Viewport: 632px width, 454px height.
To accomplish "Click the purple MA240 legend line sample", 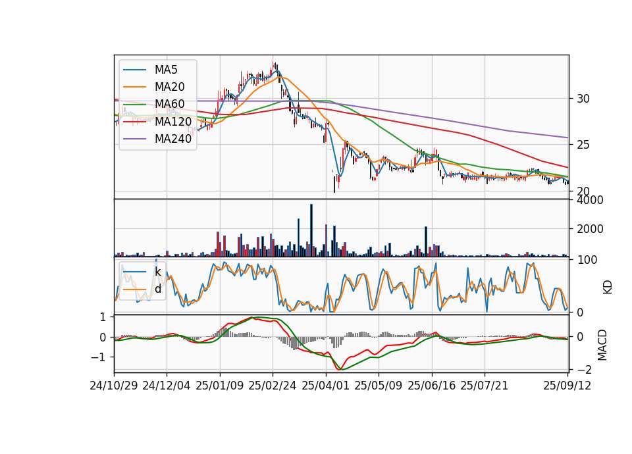I will click(x=134, y=139).
